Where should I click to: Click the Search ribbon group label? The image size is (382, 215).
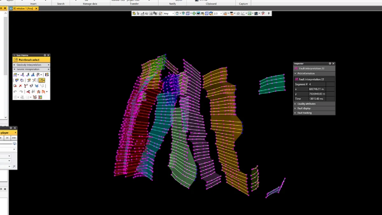tap(60, 4)
